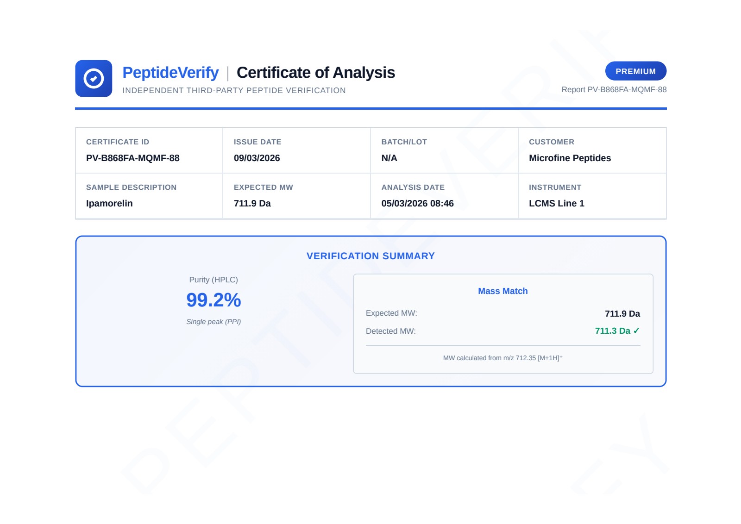Image resolution: width=741 pixels, height=524 pixels.
Task: Click the PeptideVerify checkmark logo icon
Action: tap(94, 78)
